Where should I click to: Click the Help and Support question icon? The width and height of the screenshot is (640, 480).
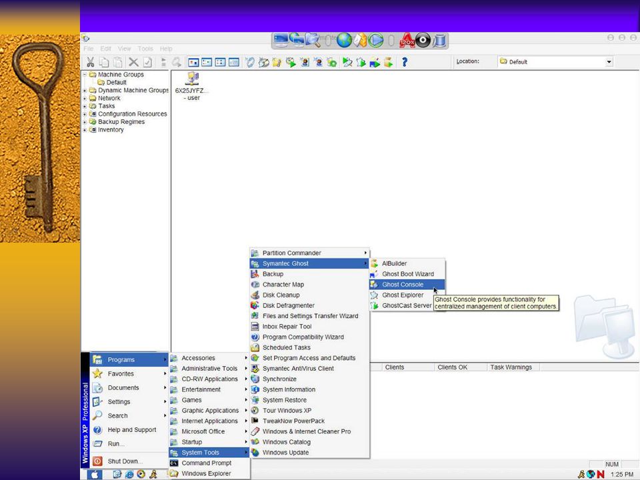97,430
